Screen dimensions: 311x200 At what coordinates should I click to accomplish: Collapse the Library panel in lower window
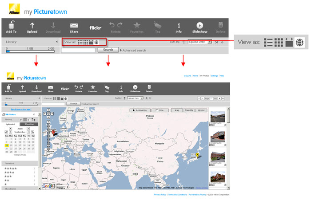pyautogui.click(x=39, y=98)
